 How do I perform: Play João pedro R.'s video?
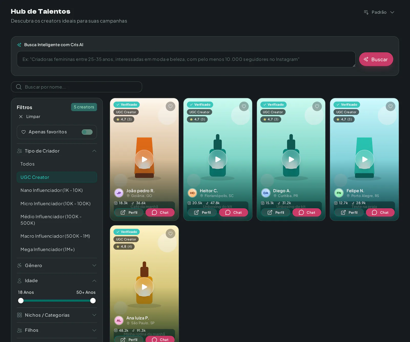click(144, 159)
